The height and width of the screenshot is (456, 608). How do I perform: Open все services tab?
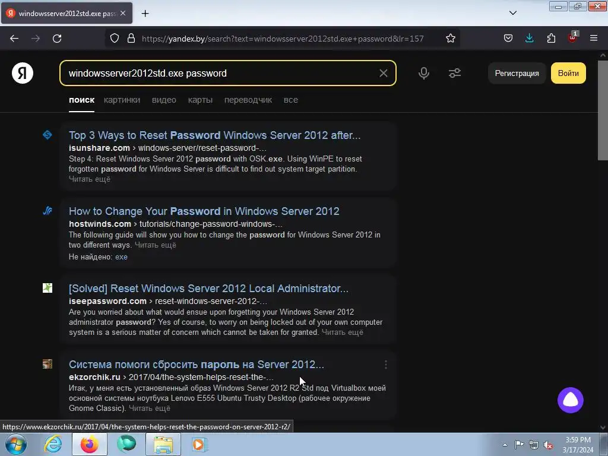click(291, 100)
